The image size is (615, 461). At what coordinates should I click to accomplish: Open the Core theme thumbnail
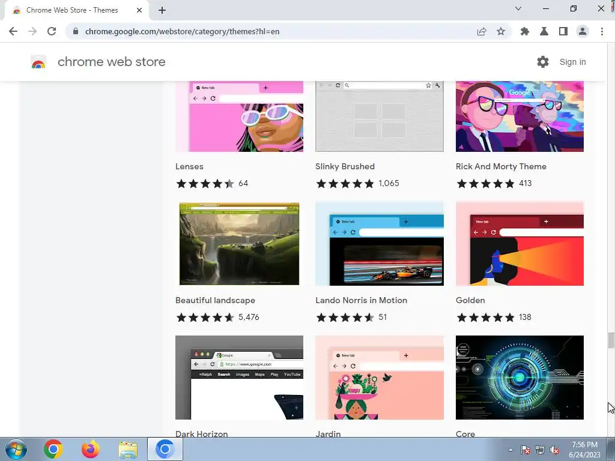tap(520, 378)
